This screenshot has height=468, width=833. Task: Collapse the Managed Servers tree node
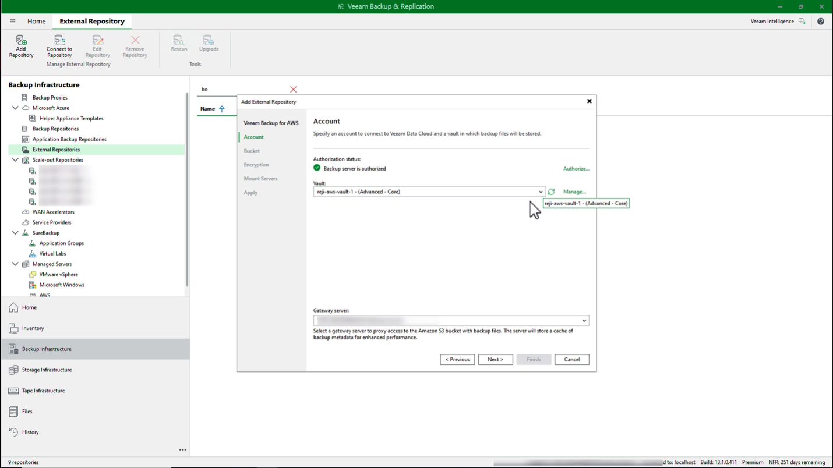pos(15,264)
